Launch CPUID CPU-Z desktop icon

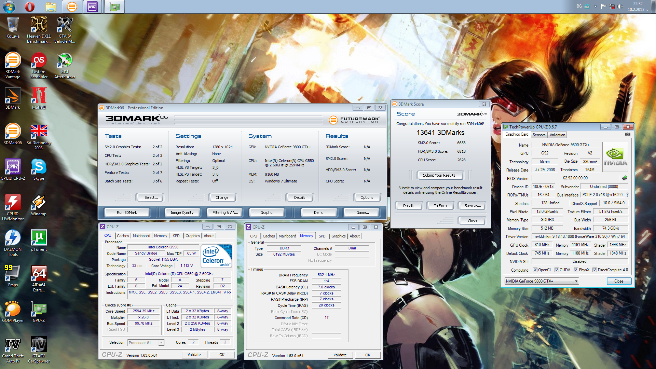click(13, 169)
